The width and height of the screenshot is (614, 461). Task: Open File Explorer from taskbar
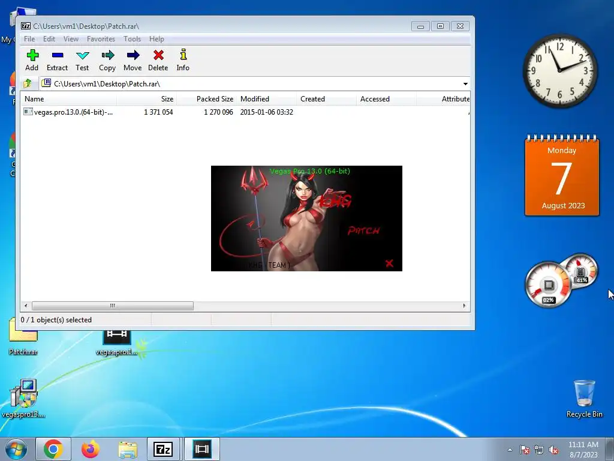128,449
